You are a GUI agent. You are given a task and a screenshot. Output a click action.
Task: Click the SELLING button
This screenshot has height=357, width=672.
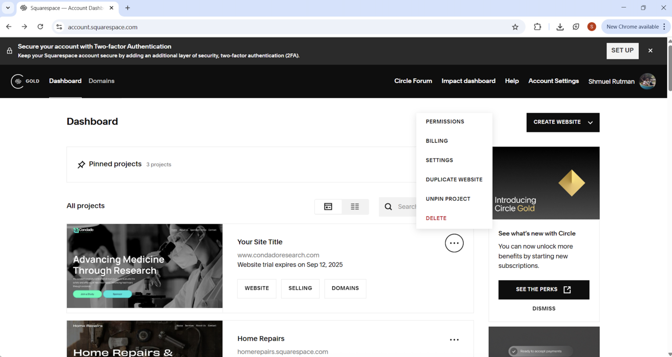pyautogui.click(x=300, y=288)
